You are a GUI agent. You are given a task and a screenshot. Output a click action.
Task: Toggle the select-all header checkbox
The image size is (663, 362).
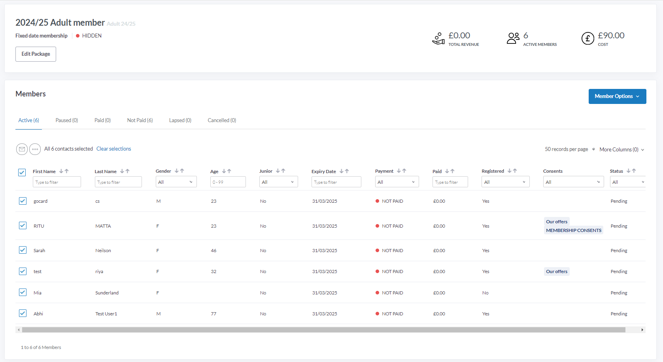point(22,172)
